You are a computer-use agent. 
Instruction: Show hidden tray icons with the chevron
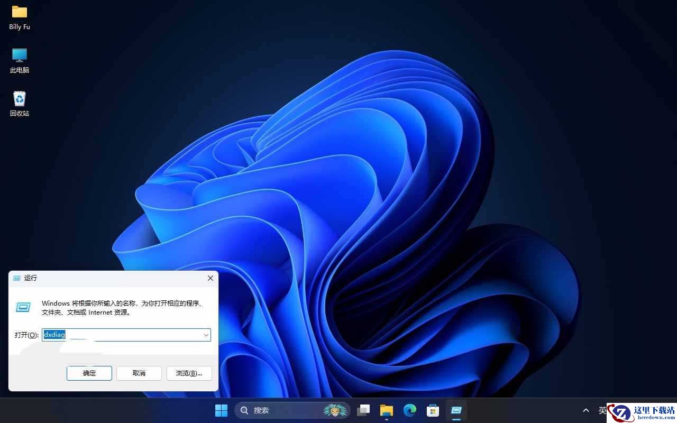click(586, 410)
